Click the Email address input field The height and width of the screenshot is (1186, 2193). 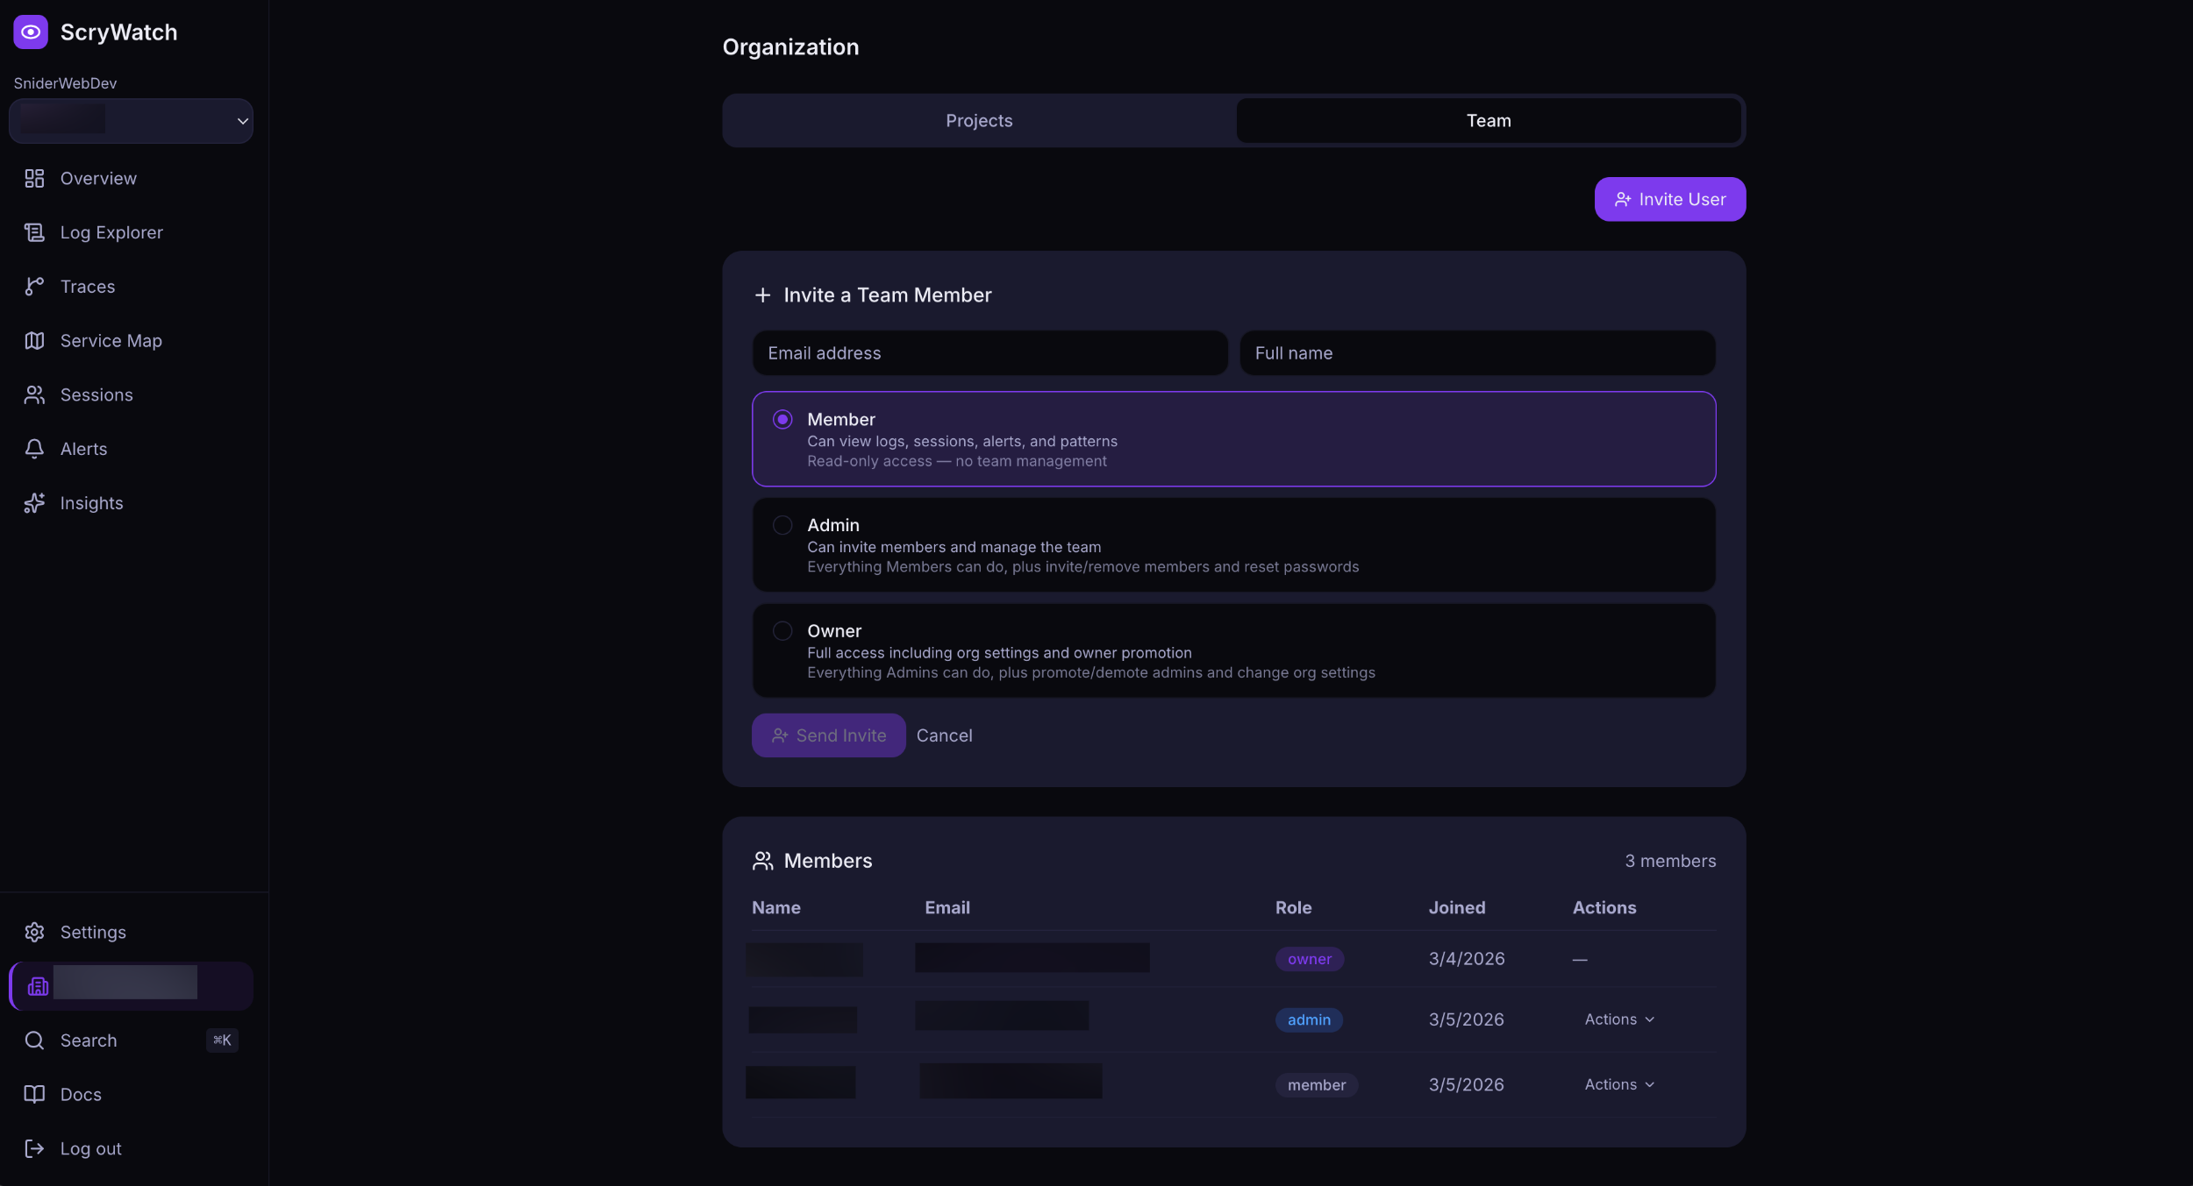(989, 352)
